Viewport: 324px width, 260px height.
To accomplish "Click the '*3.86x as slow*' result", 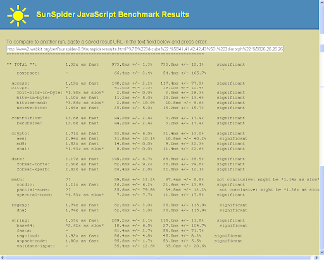I will tap(85, 103).
